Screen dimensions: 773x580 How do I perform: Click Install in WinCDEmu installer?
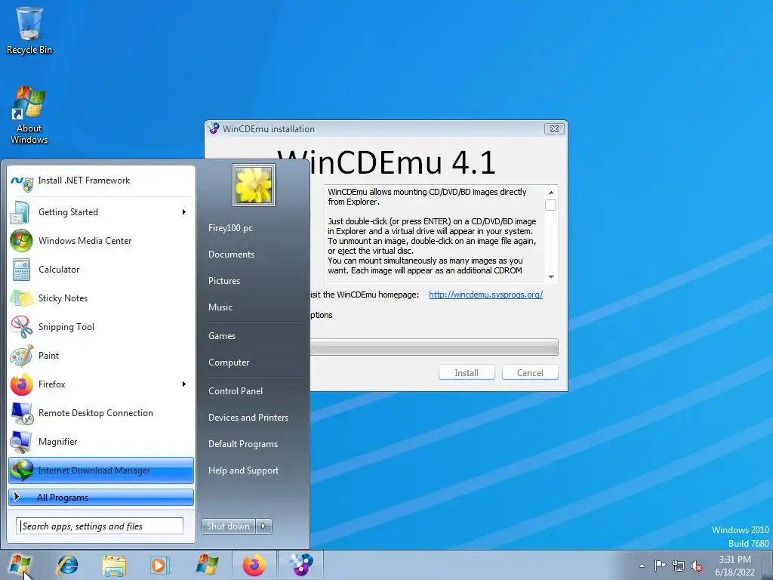click(x=467, y=373)
